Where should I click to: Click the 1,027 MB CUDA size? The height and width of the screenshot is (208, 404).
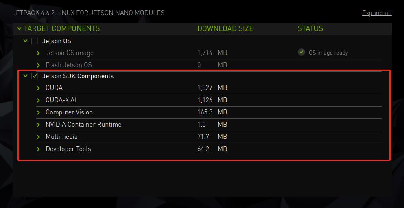click(212, 88)
